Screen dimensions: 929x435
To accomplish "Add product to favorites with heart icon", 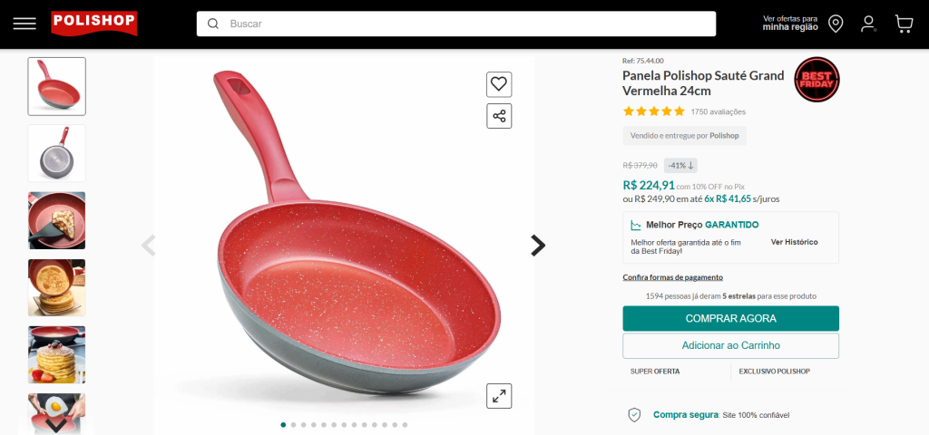I will coord(499,84).
